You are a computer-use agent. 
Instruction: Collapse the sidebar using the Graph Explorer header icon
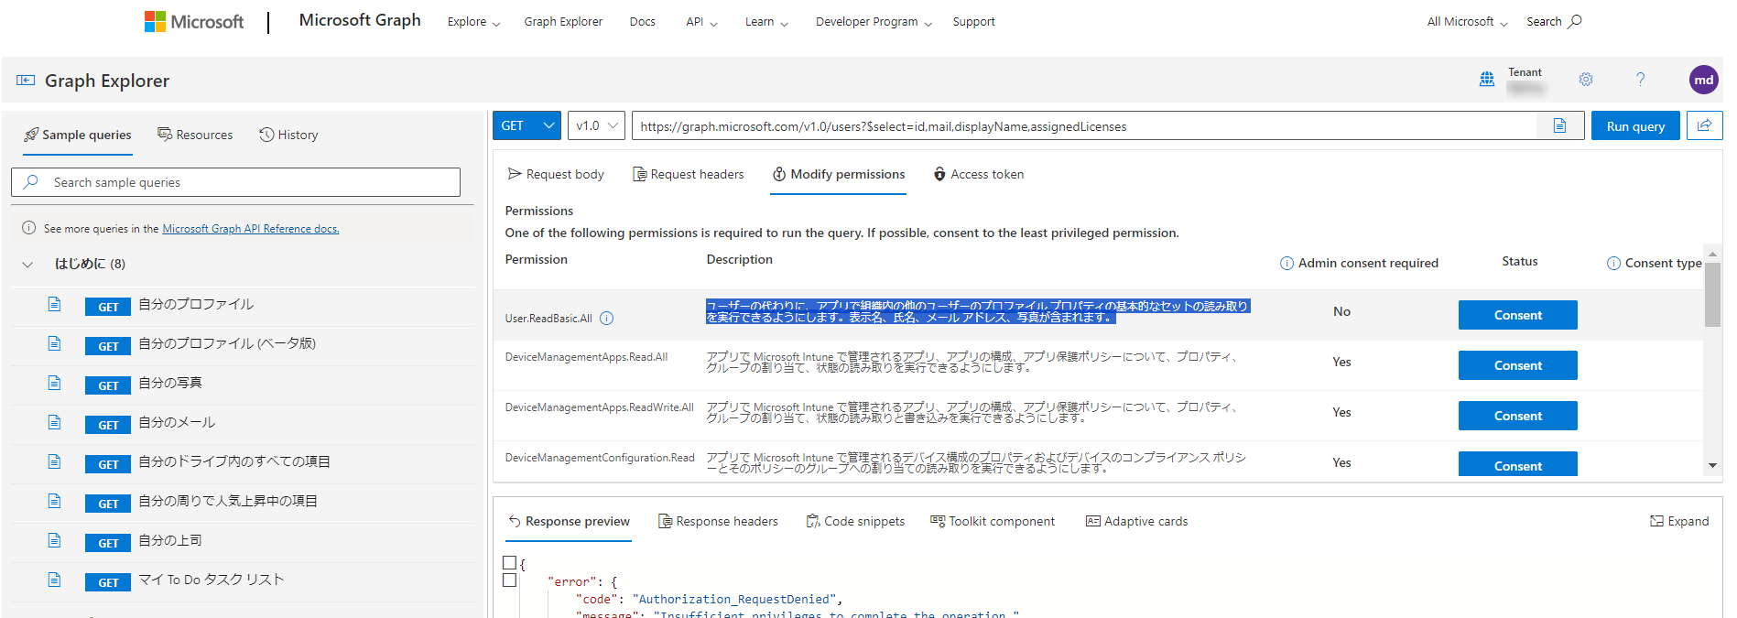point(26,81)
